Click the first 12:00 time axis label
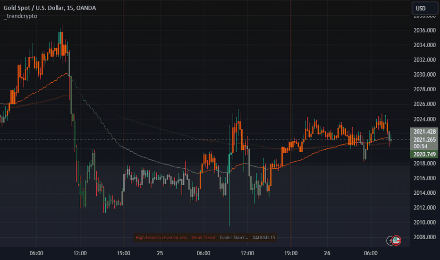 tap(80, 253)
